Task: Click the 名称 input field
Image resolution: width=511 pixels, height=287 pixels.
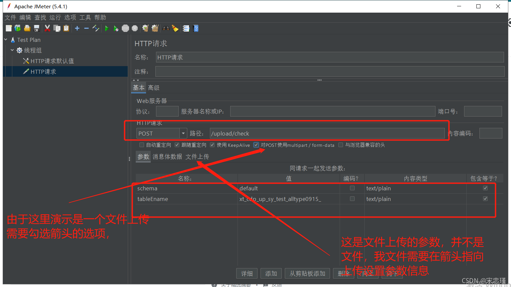Action: pos(330,57)
